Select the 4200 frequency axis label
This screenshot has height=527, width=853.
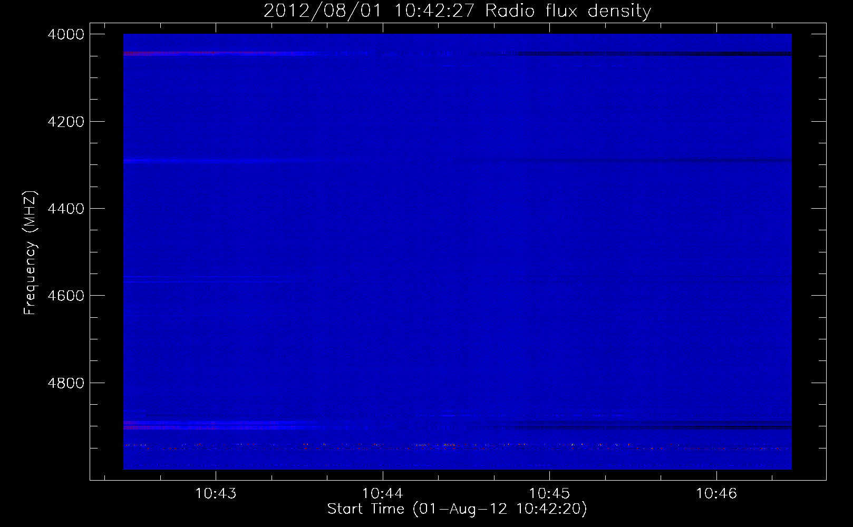tap(66, 122)
